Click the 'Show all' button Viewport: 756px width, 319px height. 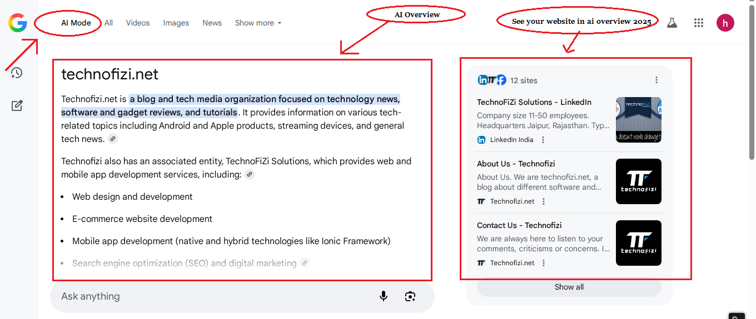click(x=569, y=287)
